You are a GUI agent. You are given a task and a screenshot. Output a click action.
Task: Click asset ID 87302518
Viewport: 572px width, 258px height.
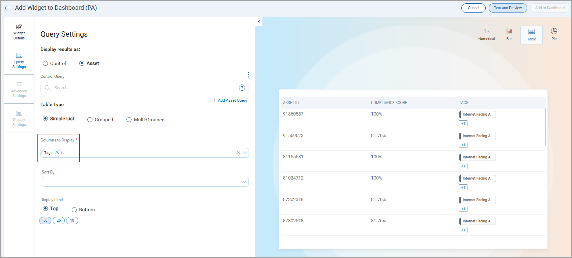click(x=293, y=221)
